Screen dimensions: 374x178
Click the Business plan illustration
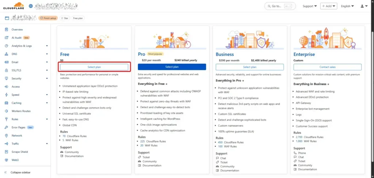(250, 39)
